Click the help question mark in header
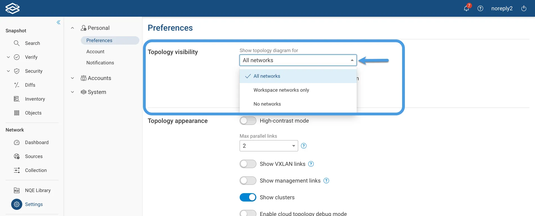 point(480,8)
